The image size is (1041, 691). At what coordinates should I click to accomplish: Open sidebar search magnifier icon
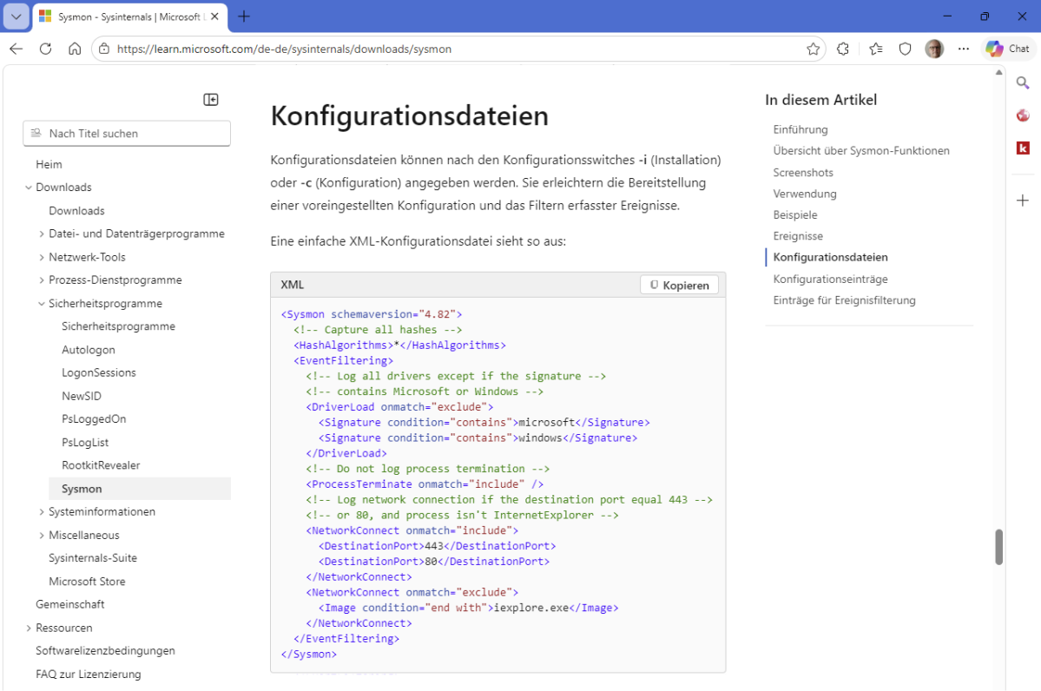click(1023, 83)
